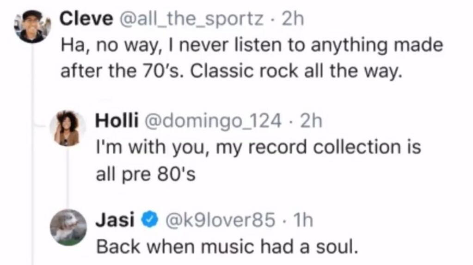Viewport: 473px width, 265px height.
Task: Click the thread line below Cleve's avatar
Action: (x=32, y=153)
